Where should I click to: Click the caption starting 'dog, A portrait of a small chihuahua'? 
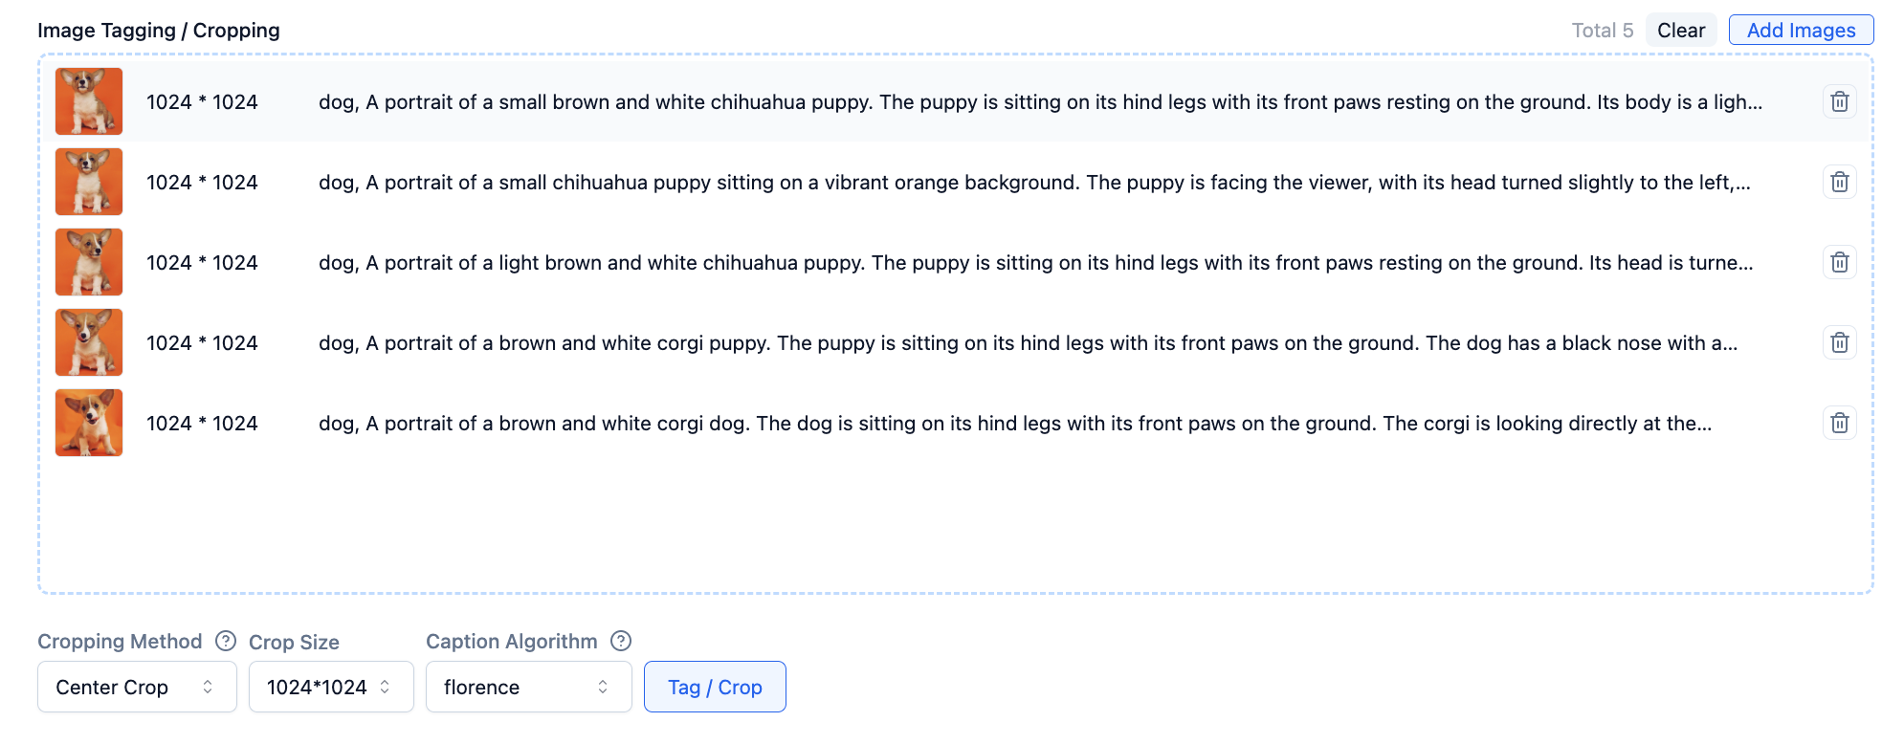(x=1033, y=183)
